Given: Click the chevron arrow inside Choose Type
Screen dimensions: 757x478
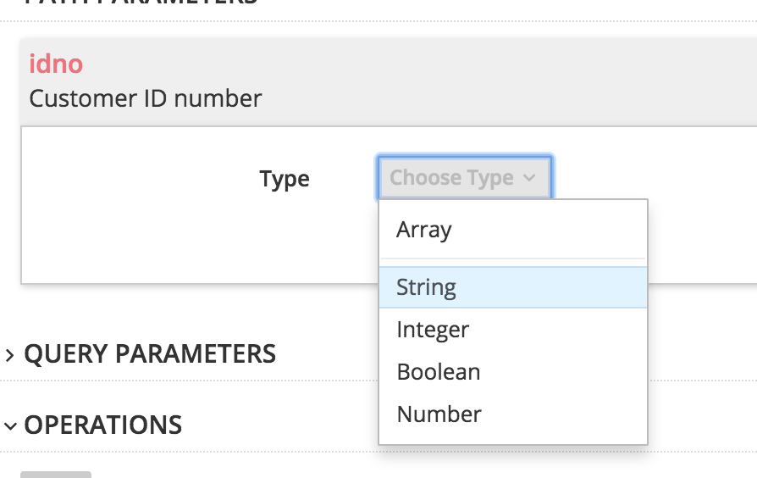Looking at the screenshot, I should pyautogui.click(x=530, y=178).
